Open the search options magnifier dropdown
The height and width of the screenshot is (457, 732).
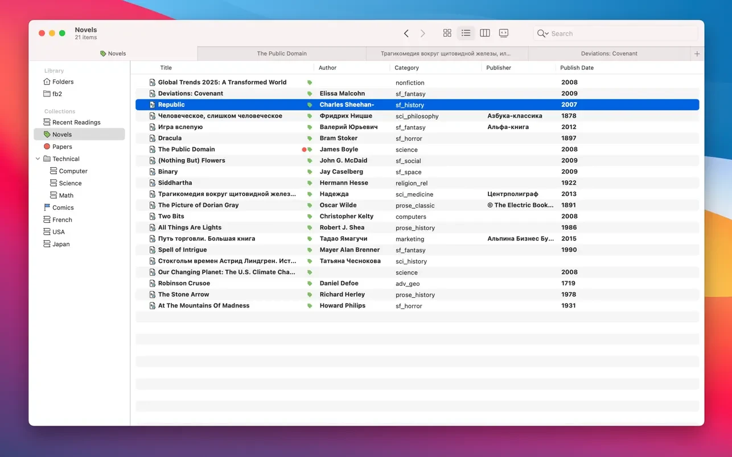542,34
